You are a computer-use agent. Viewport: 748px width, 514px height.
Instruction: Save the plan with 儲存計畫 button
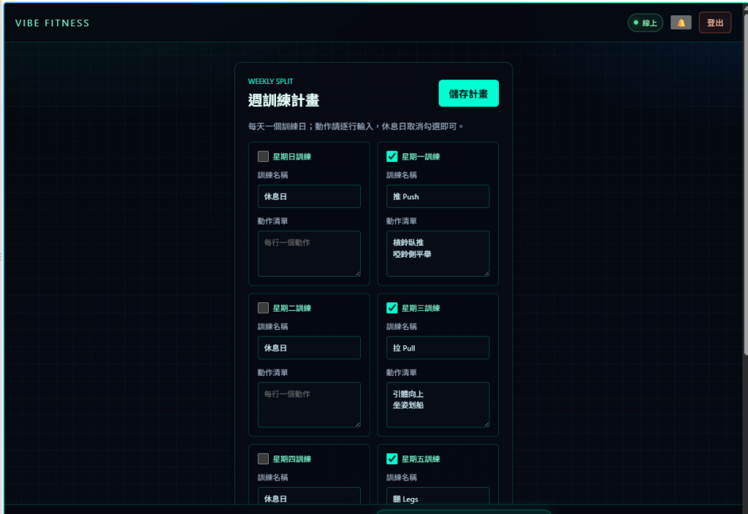click(468, 93)
